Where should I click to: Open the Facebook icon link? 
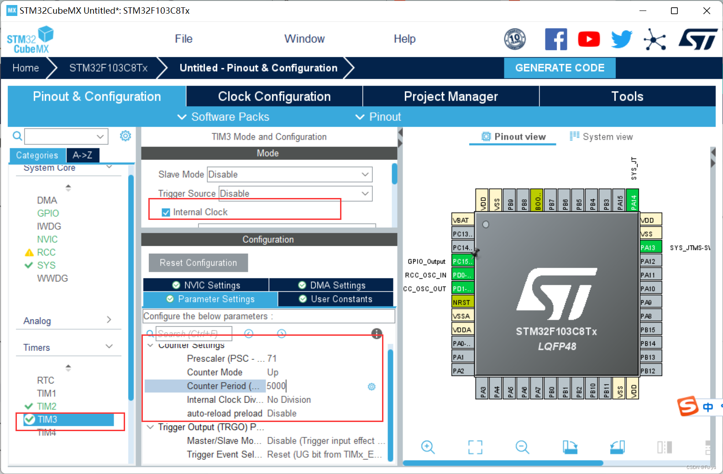coord(556,39)
